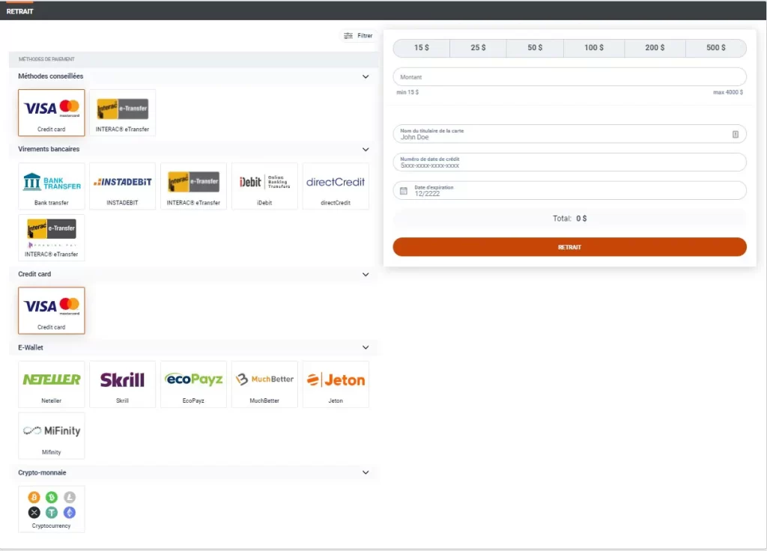Choose the MiFinity payment option
The width and height of the screenshot is (767, 551).
click(x=52, y=436)
